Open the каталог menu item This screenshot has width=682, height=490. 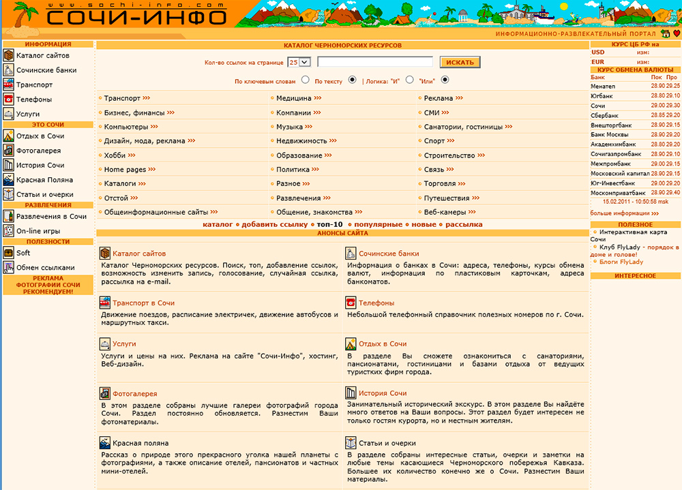[218, 224]
